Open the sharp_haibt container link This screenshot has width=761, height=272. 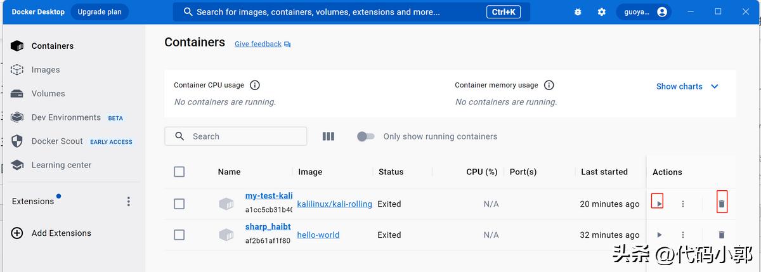pyautogui.click(x=268, y=226)
